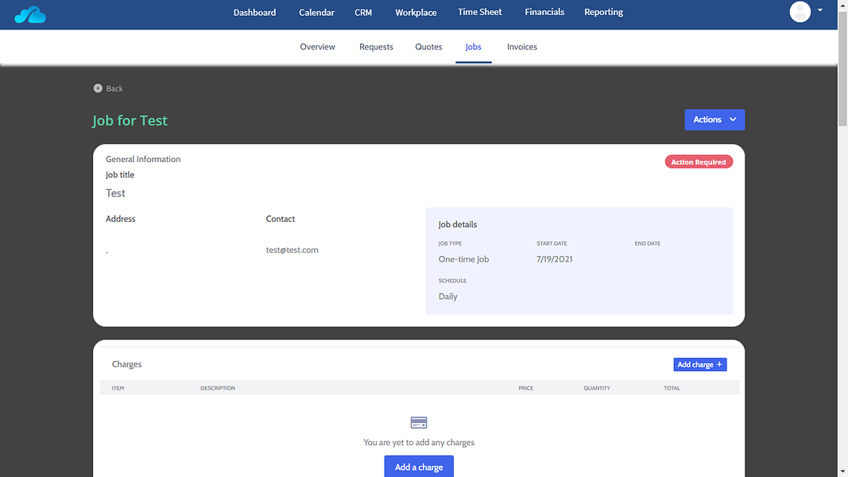Select Workplace in the top menu
This screenshot has width=848, height=477.
[416, 12]
